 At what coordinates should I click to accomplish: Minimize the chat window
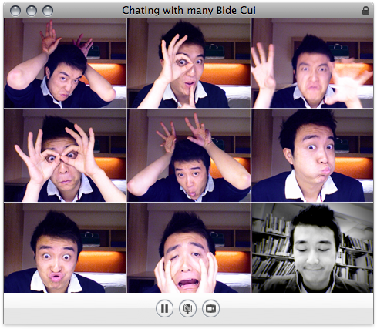point(32,11)
